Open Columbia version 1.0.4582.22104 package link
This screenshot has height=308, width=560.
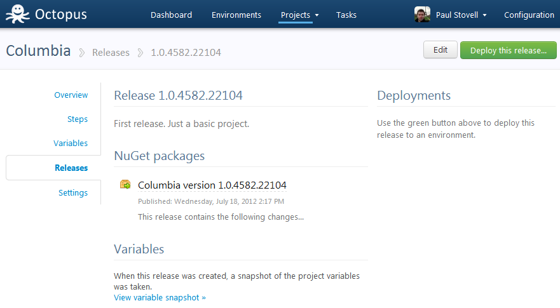tap(212, 185)
